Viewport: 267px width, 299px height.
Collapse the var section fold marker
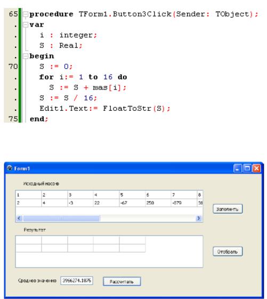pyautogui.click(x=26, y=25)
